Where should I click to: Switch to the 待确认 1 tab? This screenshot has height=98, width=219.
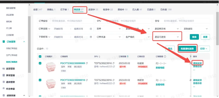pyautogui.click(x=51, y=10)
